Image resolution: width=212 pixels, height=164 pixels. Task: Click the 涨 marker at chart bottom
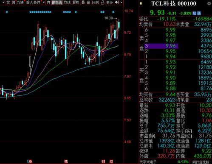[30, 161]
